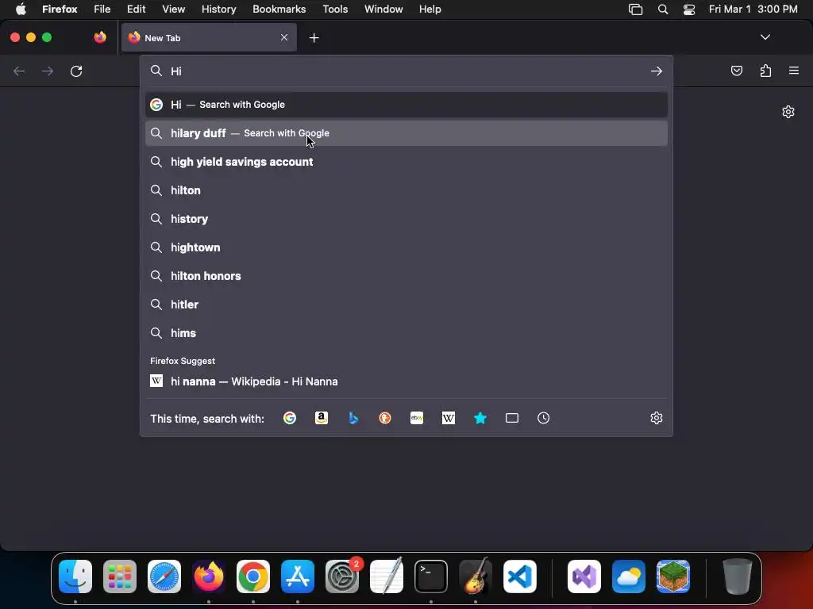Open the Edit menu
Image resolution: width=813 pixels, height=609 pixels.
[136, 10]
